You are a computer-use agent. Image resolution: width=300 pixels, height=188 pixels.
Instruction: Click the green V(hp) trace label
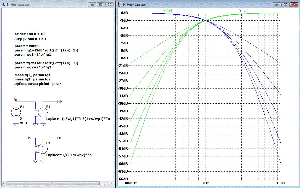pos(167,10)
